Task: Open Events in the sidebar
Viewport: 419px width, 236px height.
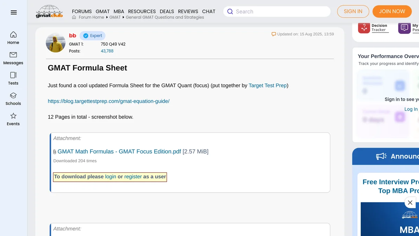Action: pyautogui.click(x=13, y=119)
